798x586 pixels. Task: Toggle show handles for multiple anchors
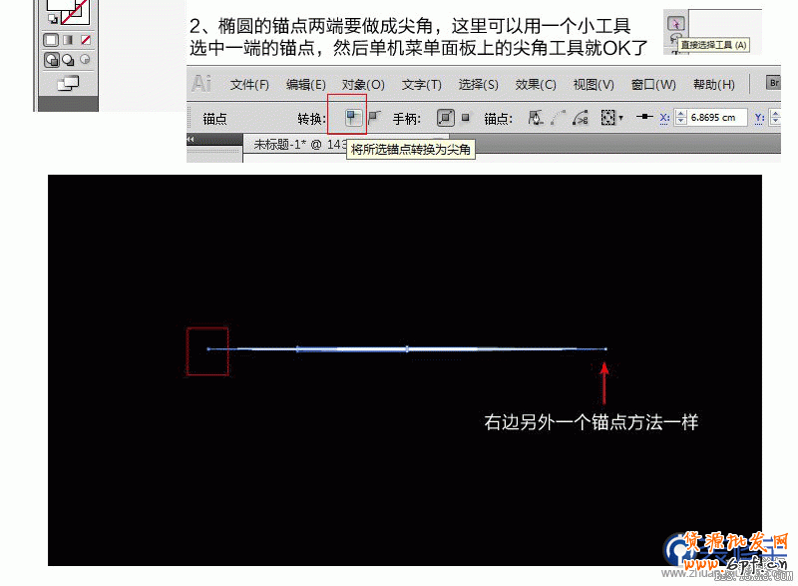coord(445,118)
